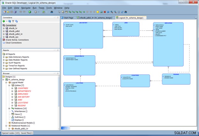Expand the COUNTRIES entity node
The width and height of the screenshot is (199, 136).
(12, 88)
